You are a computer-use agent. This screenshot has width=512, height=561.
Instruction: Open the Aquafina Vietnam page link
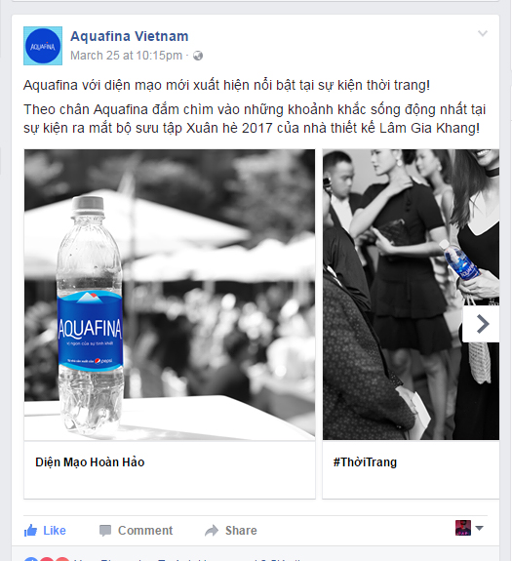[130, 36]
